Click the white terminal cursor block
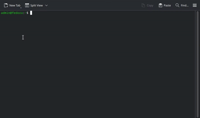 click(x=31, y=13)
